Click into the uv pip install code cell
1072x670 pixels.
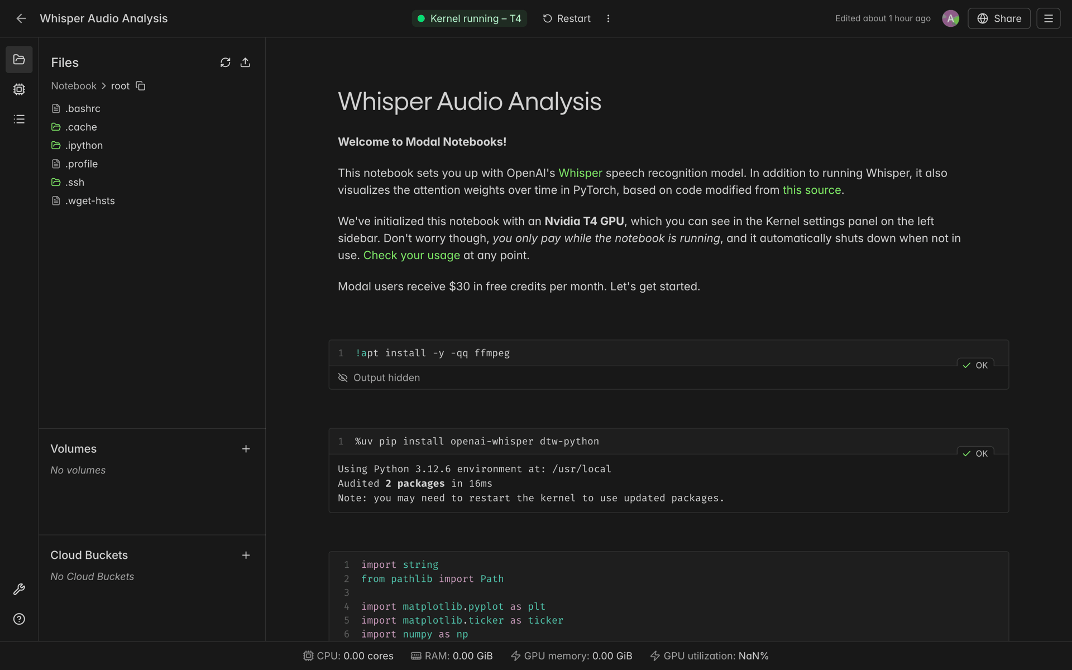coord(669,441)
